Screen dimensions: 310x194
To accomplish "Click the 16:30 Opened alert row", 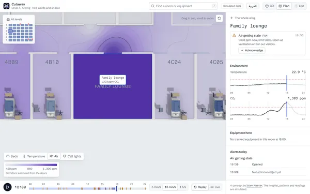I will pyautogui.click(x=268, y=165).
